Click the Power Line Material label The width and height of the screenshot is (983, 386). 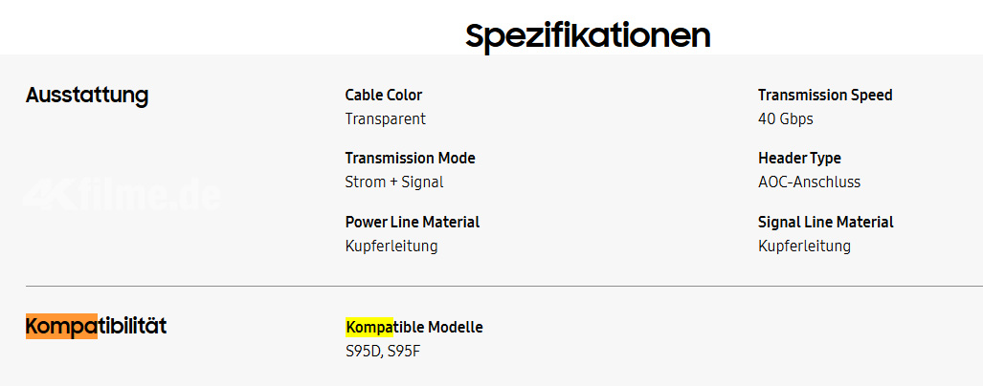[x=412, y=222]
